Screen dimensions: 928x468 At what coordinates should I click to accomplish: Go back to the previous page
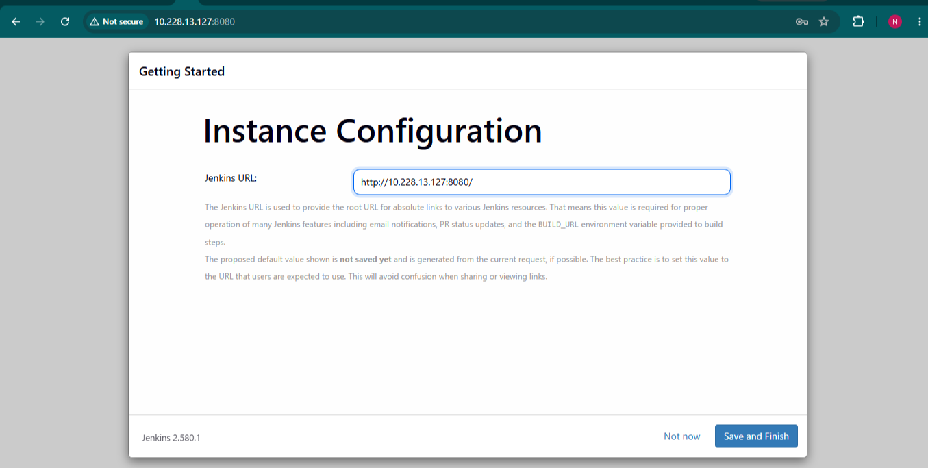16,21
